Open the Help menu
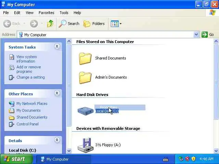The width and height of the screenshot is (219, 164). 77,13
